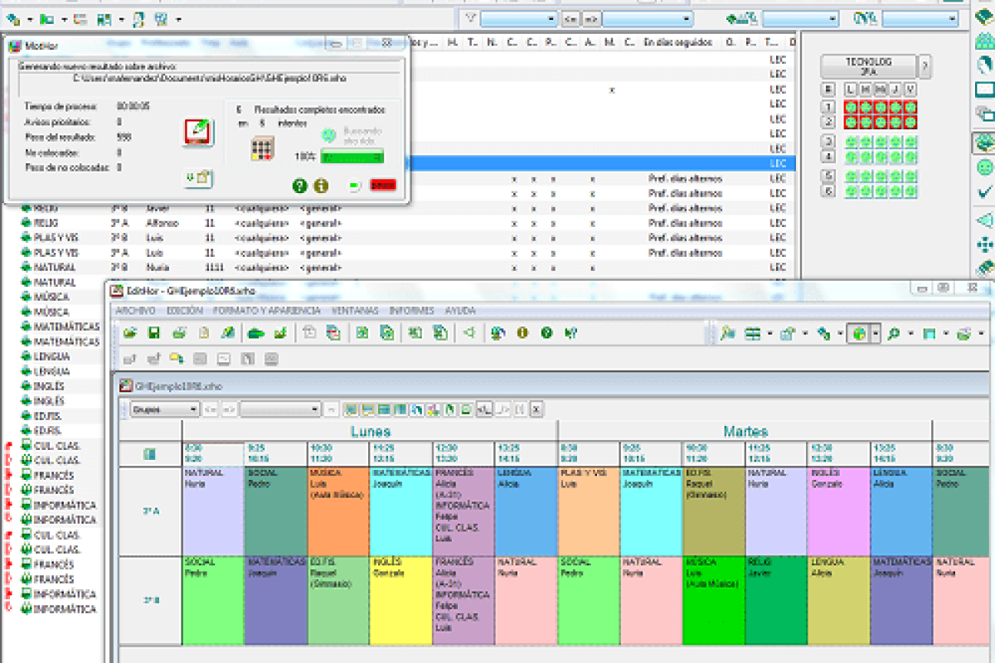This screenshot has height=663, width=995.
Task: Toggle the J day button in preference grid
Action: pyautogui.click(x=895, y=90)
